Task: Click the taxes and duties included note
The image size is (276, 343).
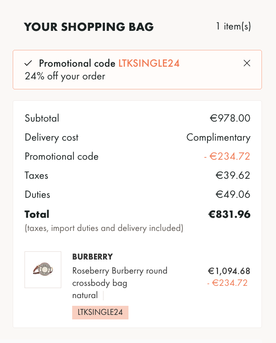Action: point(104,228)
